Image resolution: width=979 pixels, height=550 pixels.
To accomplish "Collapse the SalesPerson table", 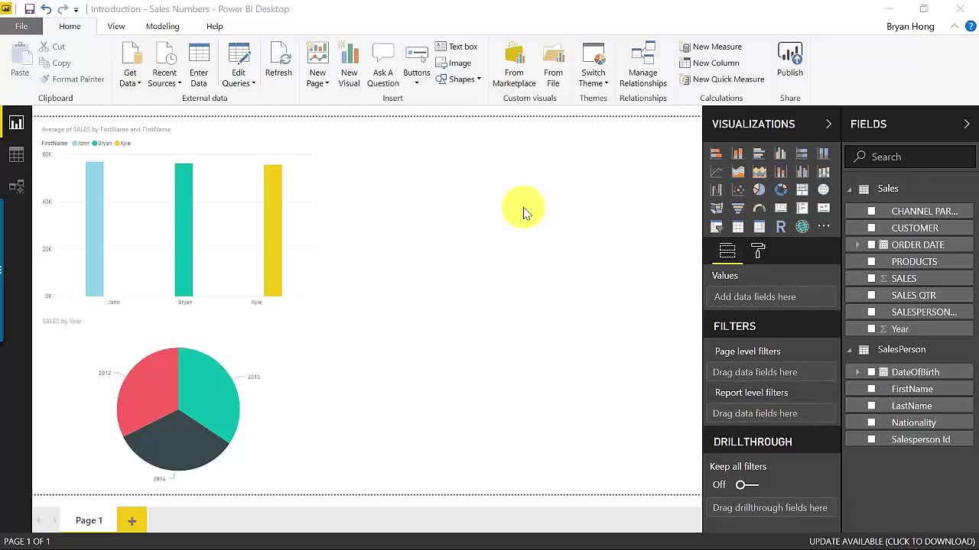I will [x=849, y=350].
